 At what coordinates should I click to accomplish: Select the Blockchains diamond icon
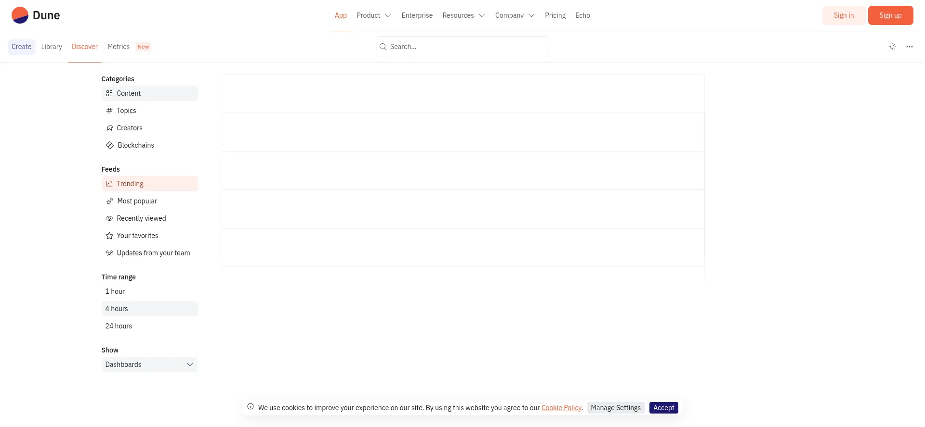[x=110, y=145]
